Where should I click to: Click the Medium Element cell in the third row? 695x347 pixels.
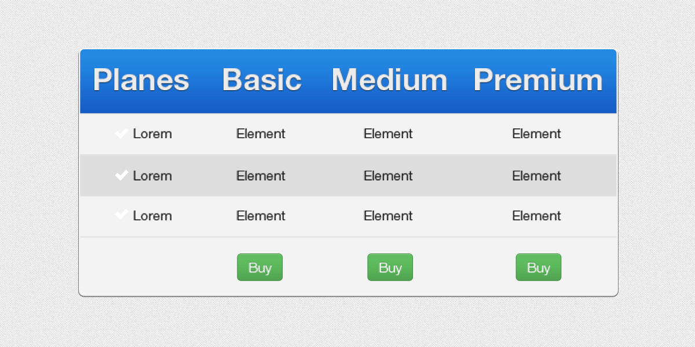[x=388, y=216]
